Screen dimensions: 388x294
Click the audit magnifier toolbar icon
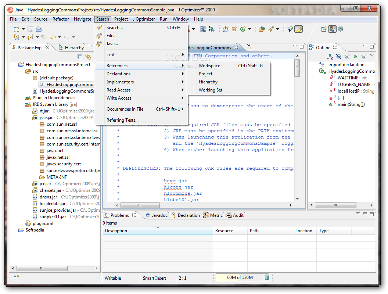click(x=212, y=29)
